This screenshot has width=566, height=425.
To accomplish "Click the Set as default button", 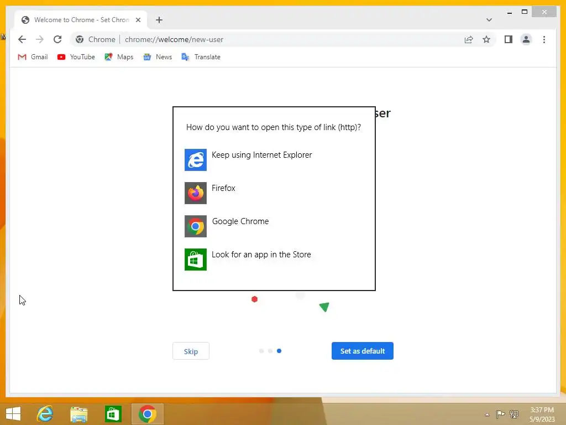I will (x=363, y=351).
